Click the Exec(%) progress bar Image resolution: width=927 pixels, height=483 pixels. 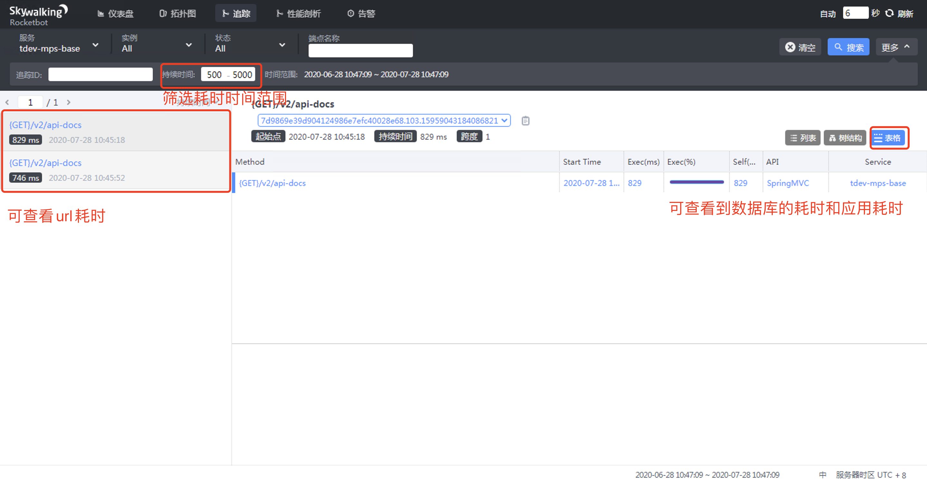[x=696, y=183]
